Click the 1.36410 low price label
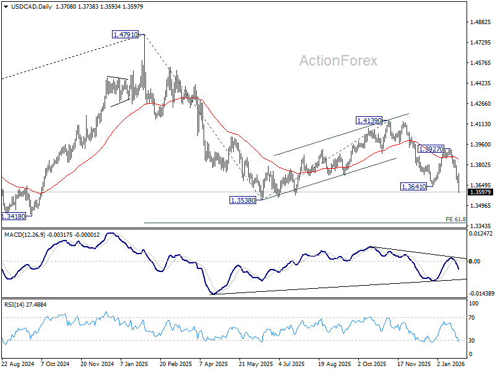This screenshot has width=495, height=371. 413,187
